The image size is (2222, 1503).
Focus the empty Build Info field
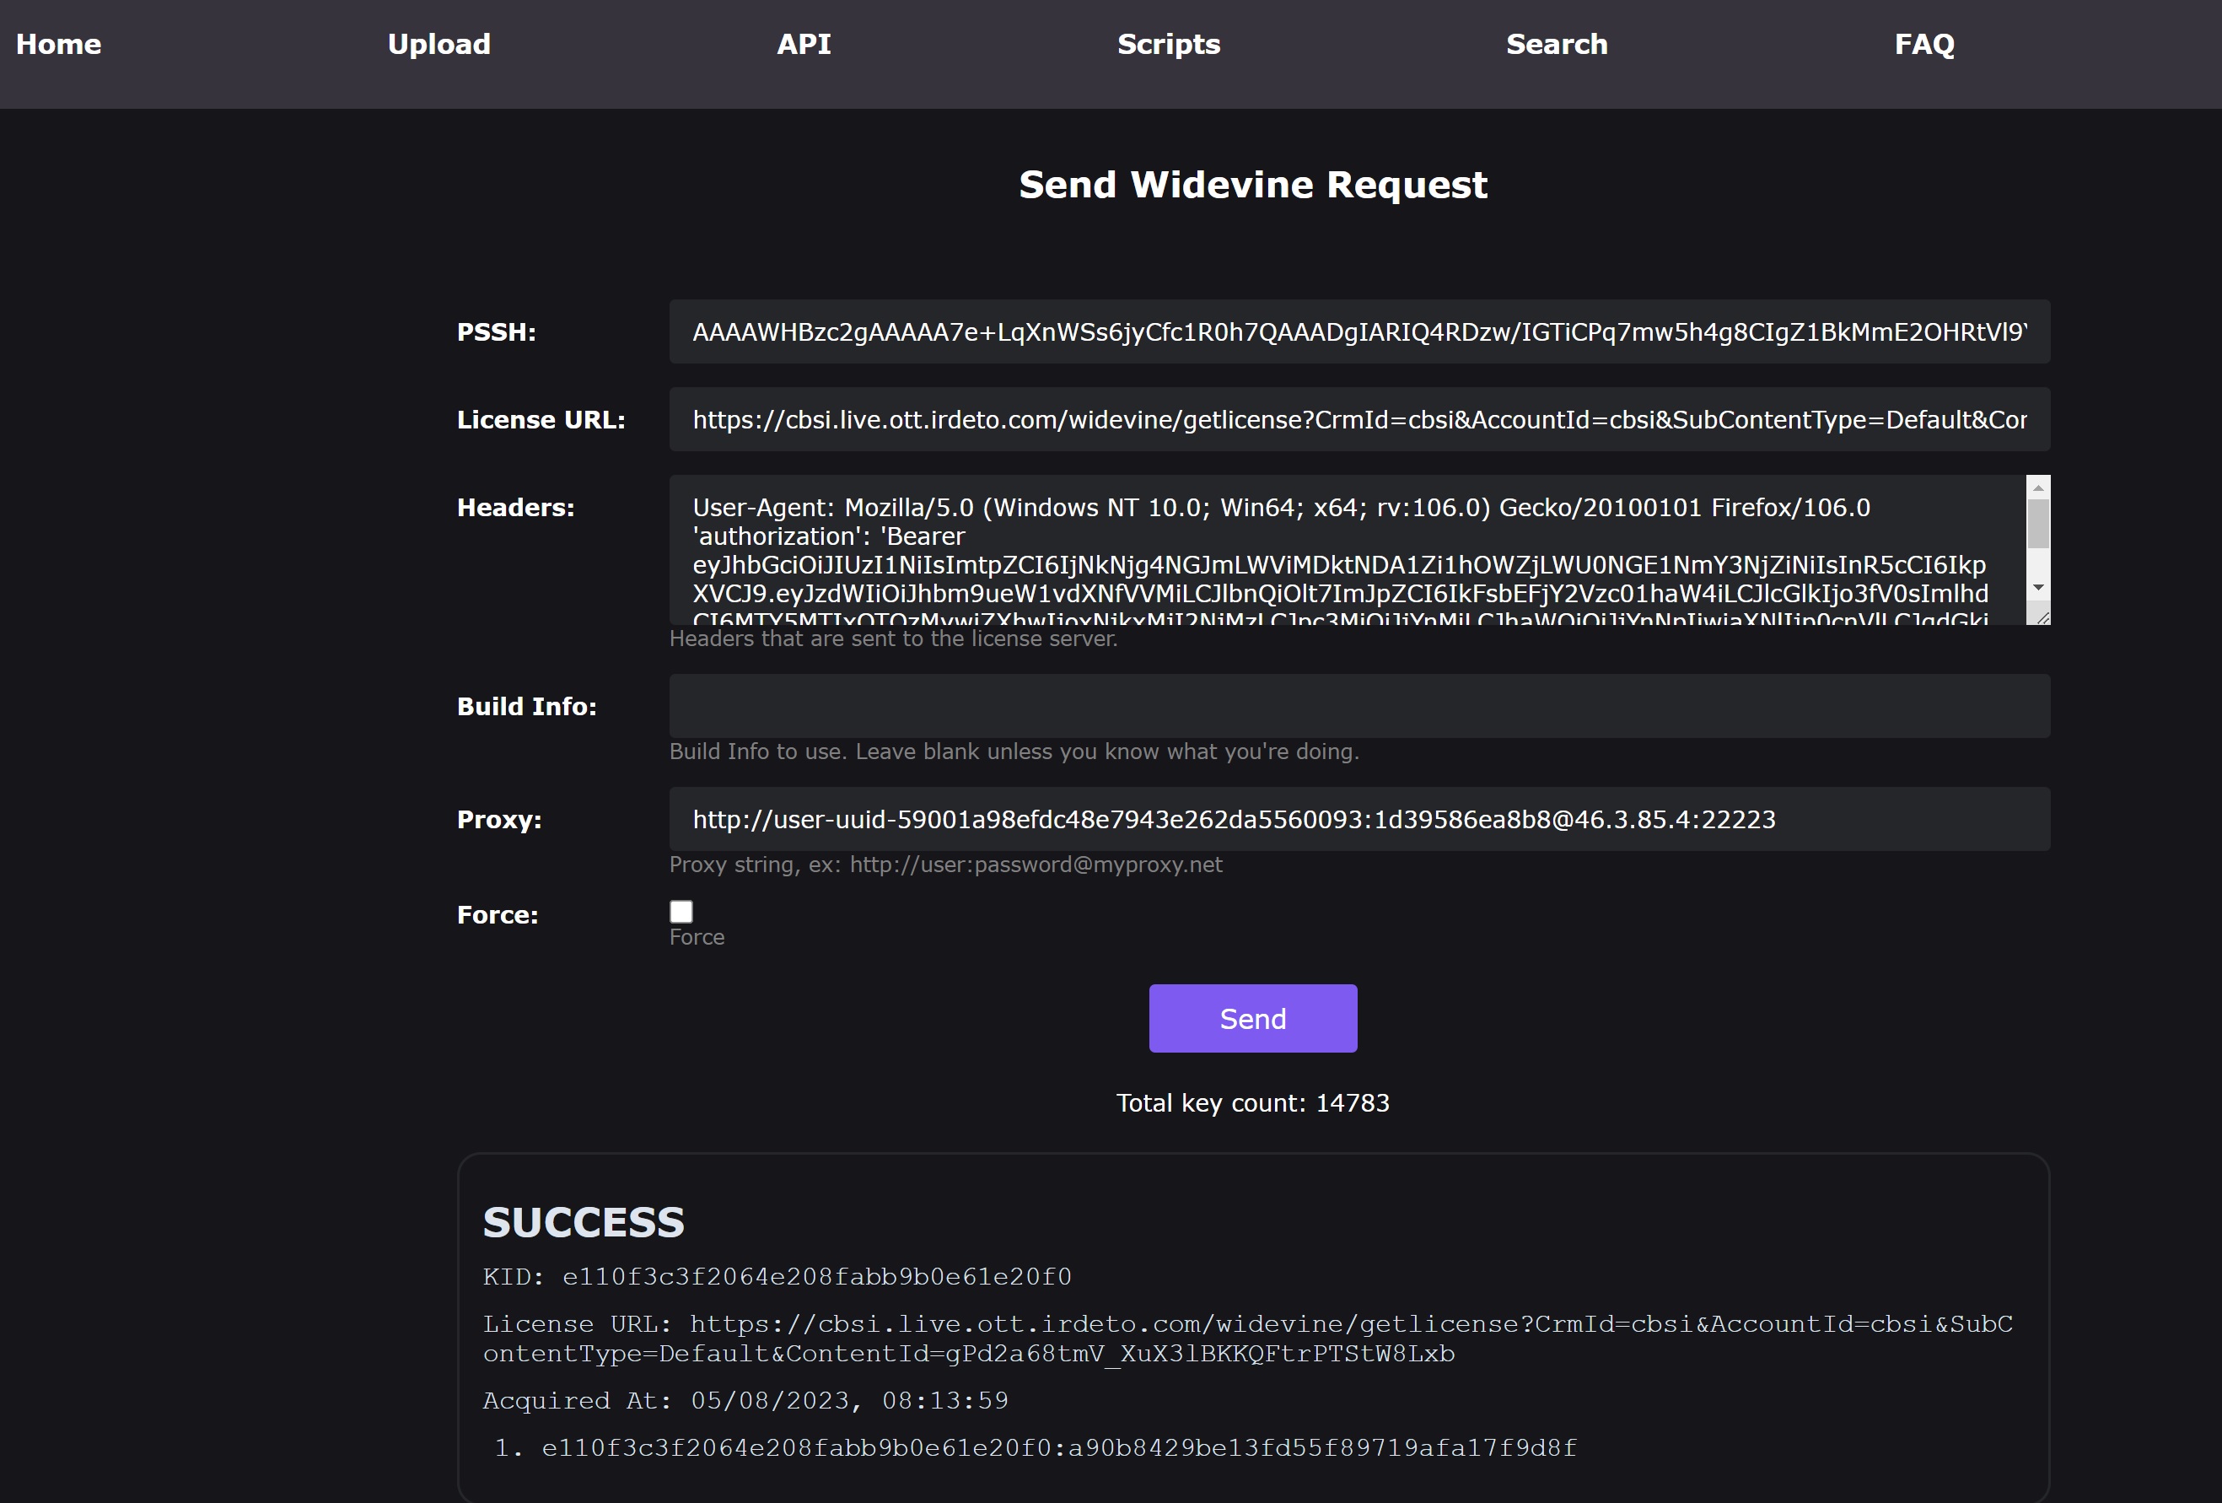tap(1358, 707)
